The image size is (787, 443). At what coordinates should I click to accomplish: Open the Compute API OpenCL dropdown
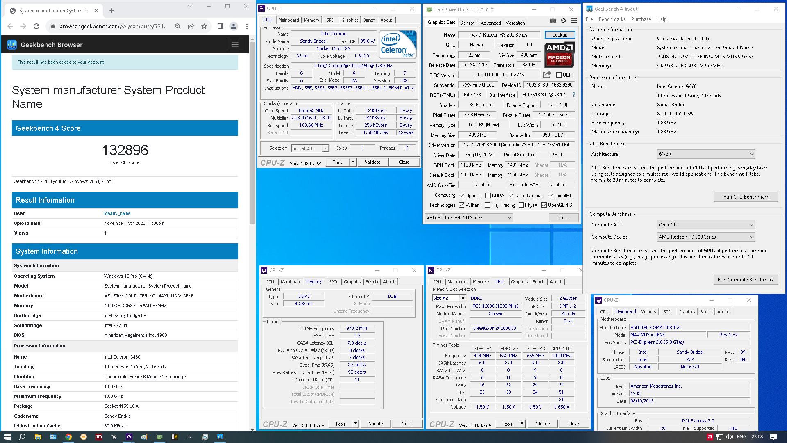click(706, 225)
